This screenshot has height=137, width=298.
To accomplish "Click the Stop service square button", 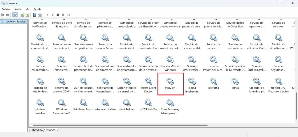I will (58, 15).
